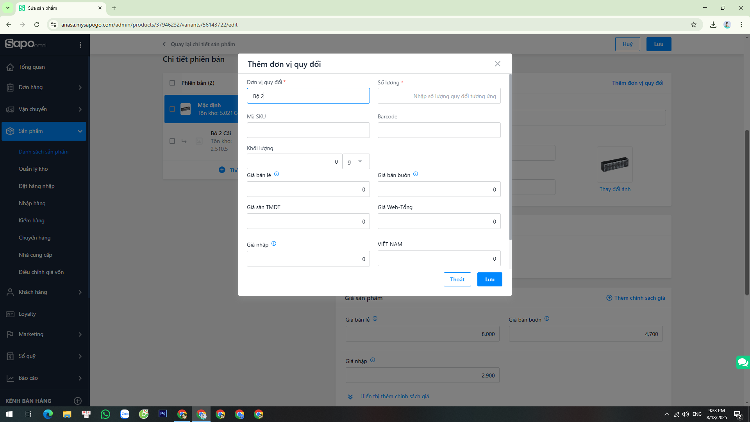
Task: Click the Giá bán buôn info icon in dialog
Action: (416, 174)
